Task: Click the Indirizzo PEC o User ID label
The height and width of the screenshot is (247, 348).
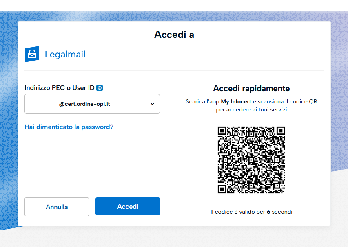Action: (x=60, y=88)
